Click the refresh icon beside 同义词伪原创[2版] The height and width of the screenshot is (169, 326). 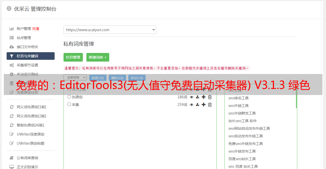click(12, 116)
